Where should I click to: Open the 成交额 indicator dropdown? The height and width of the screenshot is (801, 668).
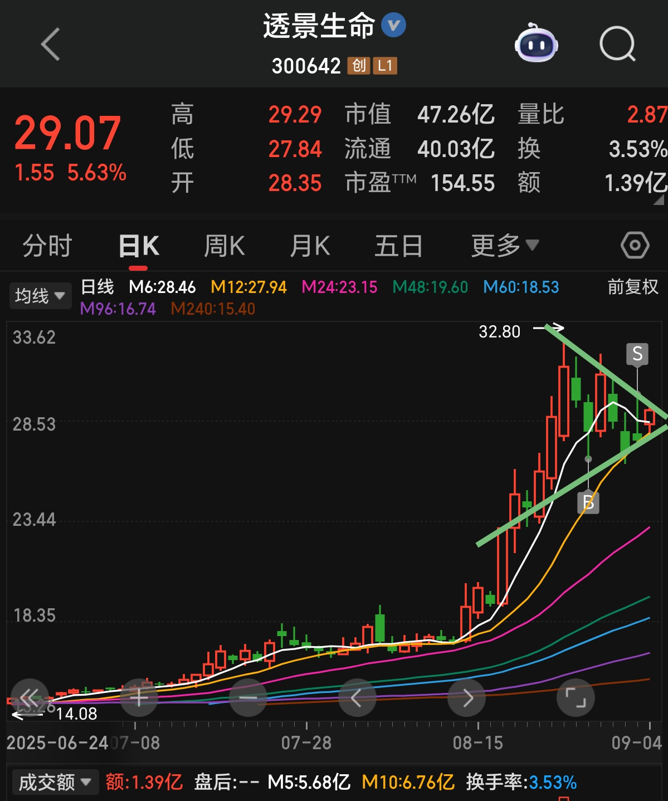tap(55, 782)
